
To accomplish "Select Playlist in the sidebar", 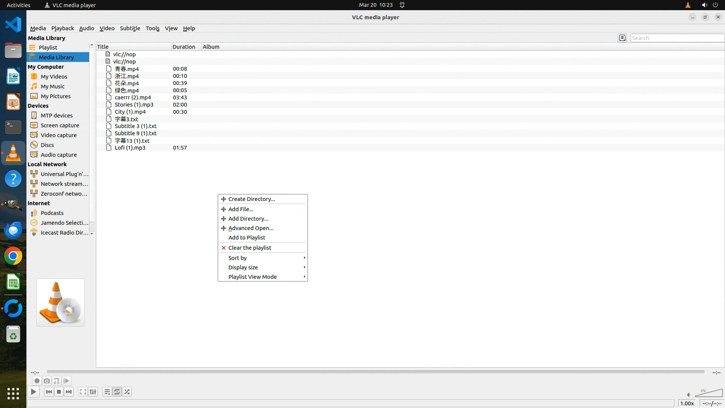I will [48, 47].
